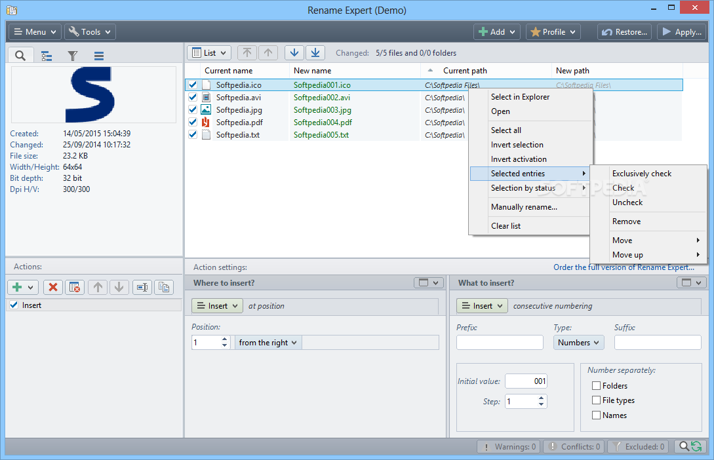Uncheck the Softpedia.pdf checkbox
This screenshot has height=460, width=714.
(x=193, y=122)
